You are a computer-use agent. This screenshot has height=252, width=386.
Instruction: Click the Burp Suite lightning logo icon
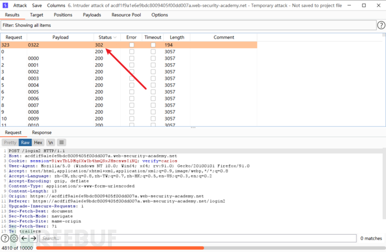[5, 5]
